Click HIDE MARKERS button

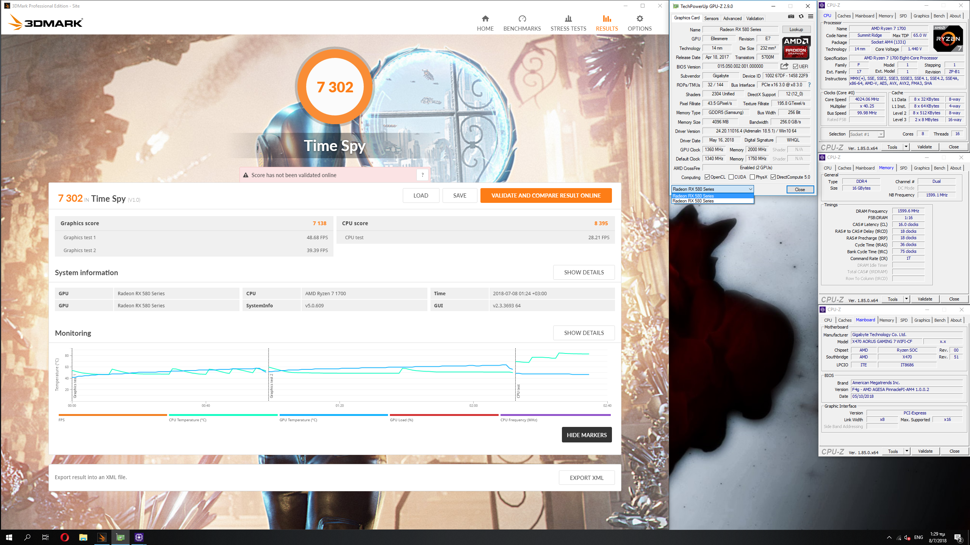[587, 435]
